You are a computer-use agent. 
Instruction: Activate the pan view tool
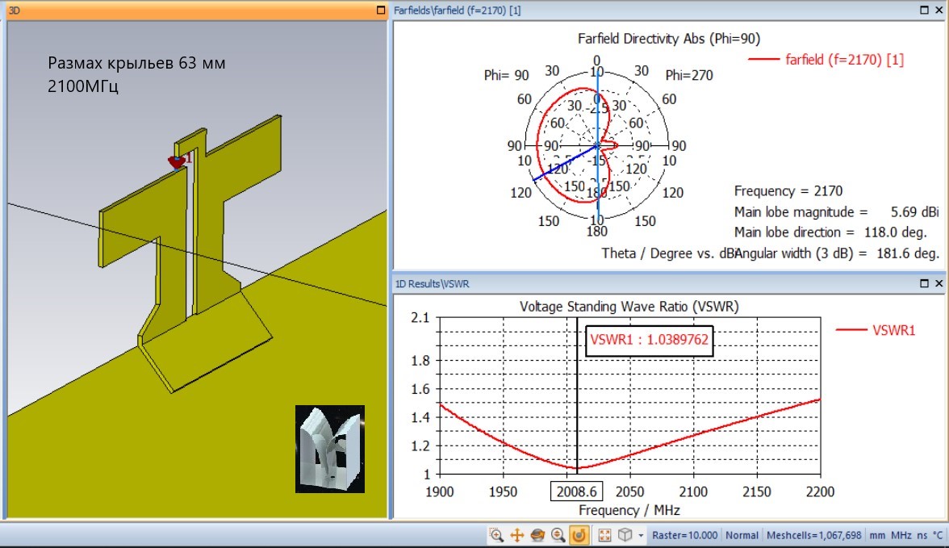pos(516,535)
